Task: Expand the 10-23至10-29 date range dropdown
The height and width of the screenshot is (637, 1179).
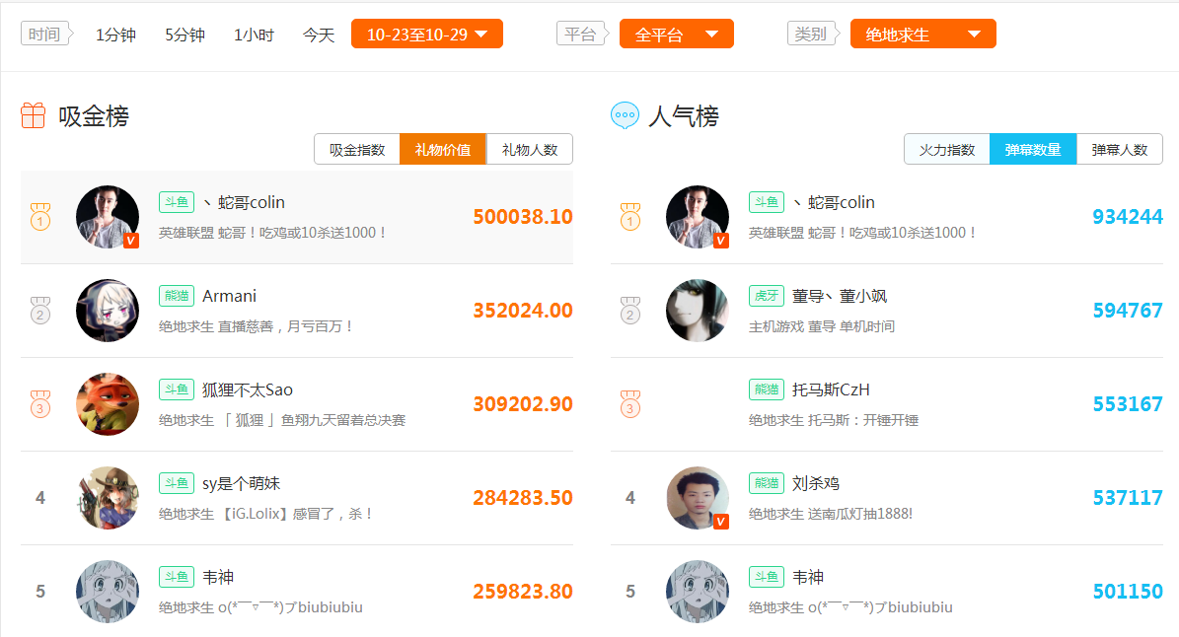Action: pos(427,34)
